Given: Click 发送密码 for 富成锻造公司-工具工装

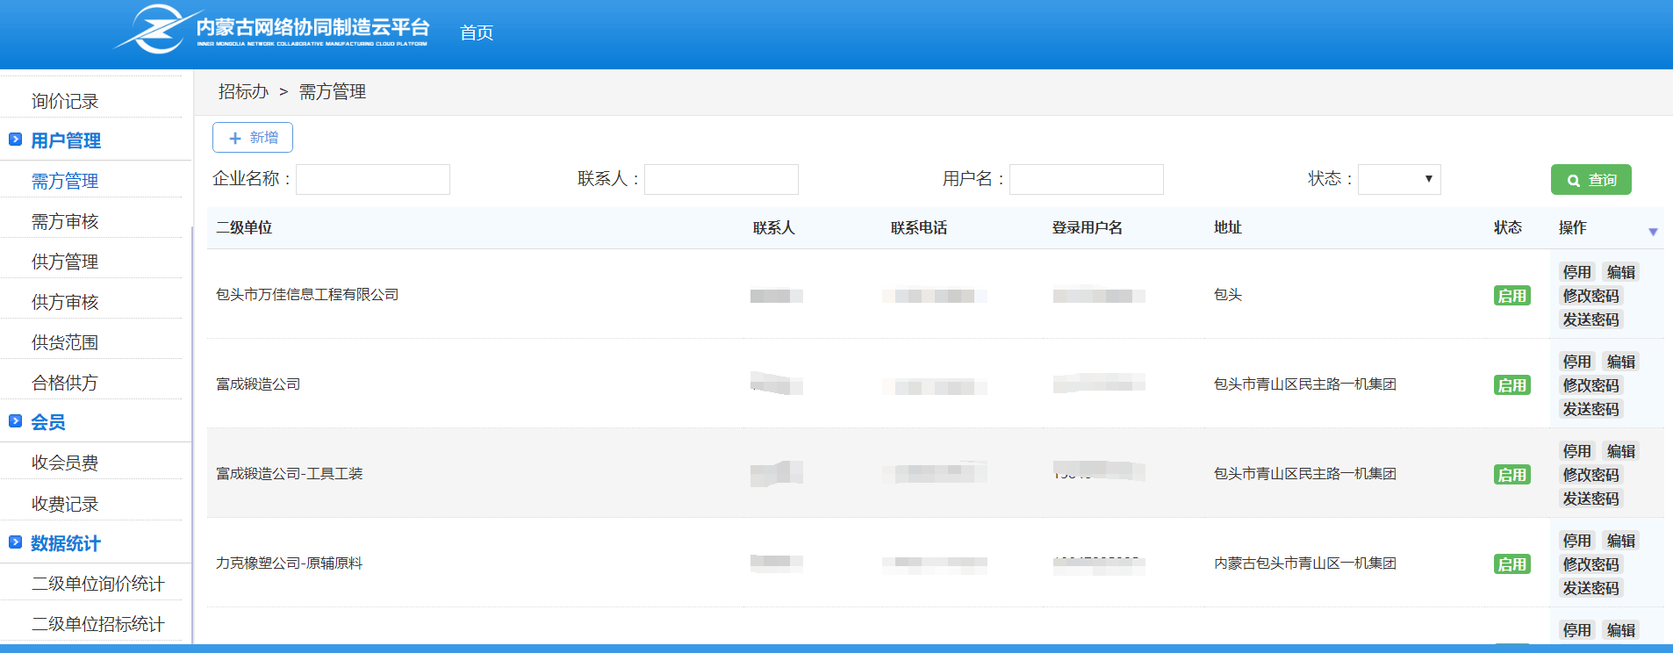Looking at the screenshot, I should (x=1590, y=499).
